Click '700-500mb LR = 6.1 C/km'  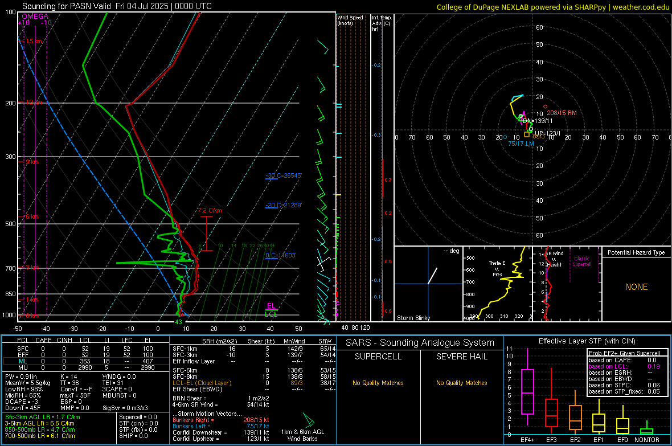[x=40, y=436]
